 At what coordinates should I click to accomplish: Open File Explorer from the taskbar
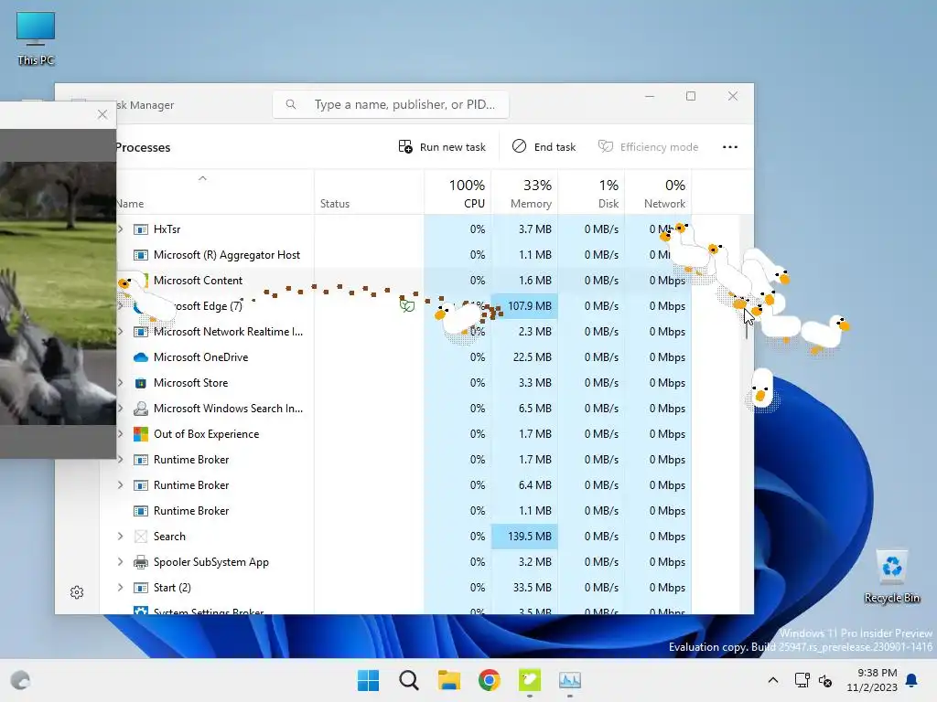(x=448, y=680)
